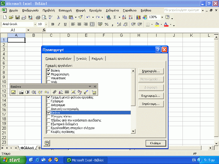Open the Αρχείο menu
The image size is (219, 164).
[x=13, y=10]
